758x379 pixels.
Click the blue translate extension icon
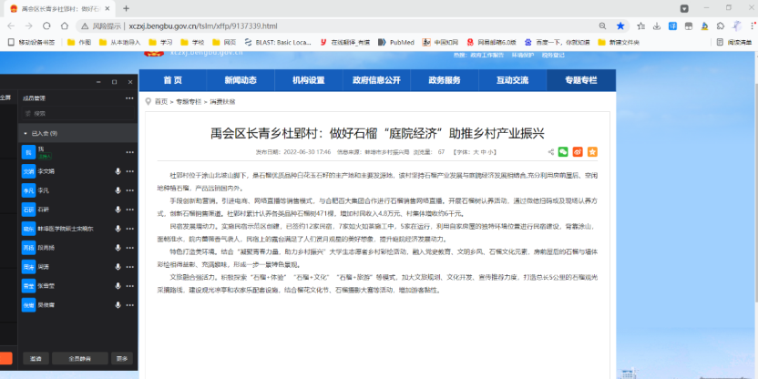pos(672,26)
